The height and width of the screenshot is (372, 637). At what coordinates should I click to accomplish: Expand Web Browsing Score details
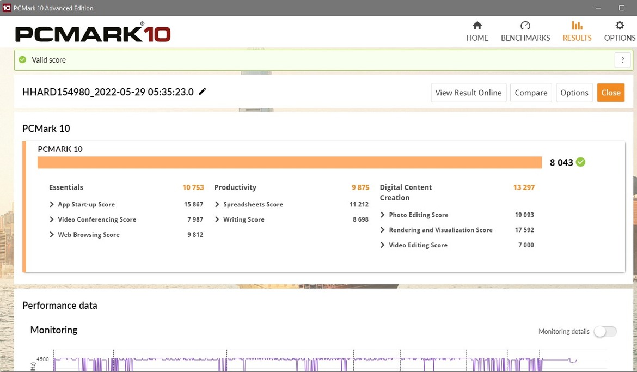(52, 235)
